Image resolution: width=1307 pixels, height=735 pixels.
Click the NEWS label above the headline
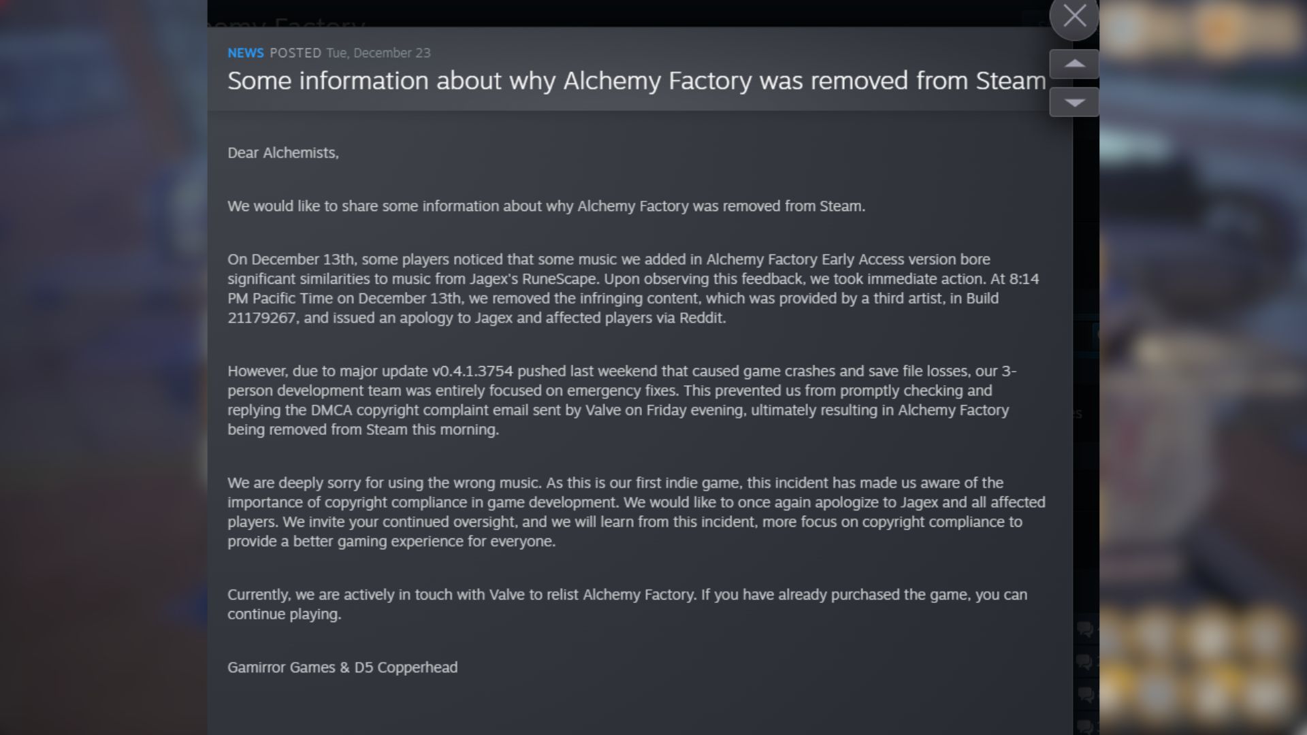pyautogui.click(x=245, y=53)
